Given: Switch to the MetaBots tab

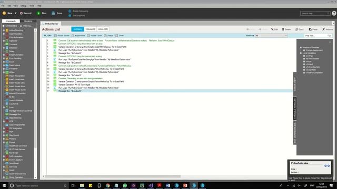Looking at the screenshot, I should (x=28, y=21).
